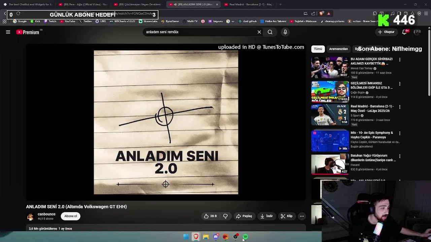Click Çağrı Ergün channel name
431x242 pixels.
(358, 92)
